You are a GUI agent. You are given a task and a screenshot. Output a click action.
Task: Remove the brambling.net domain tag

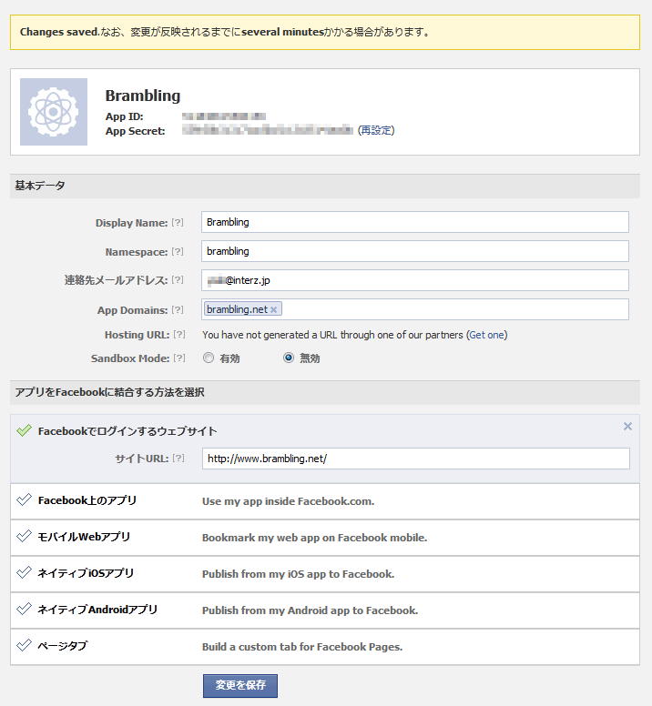[x=273, y=309]
